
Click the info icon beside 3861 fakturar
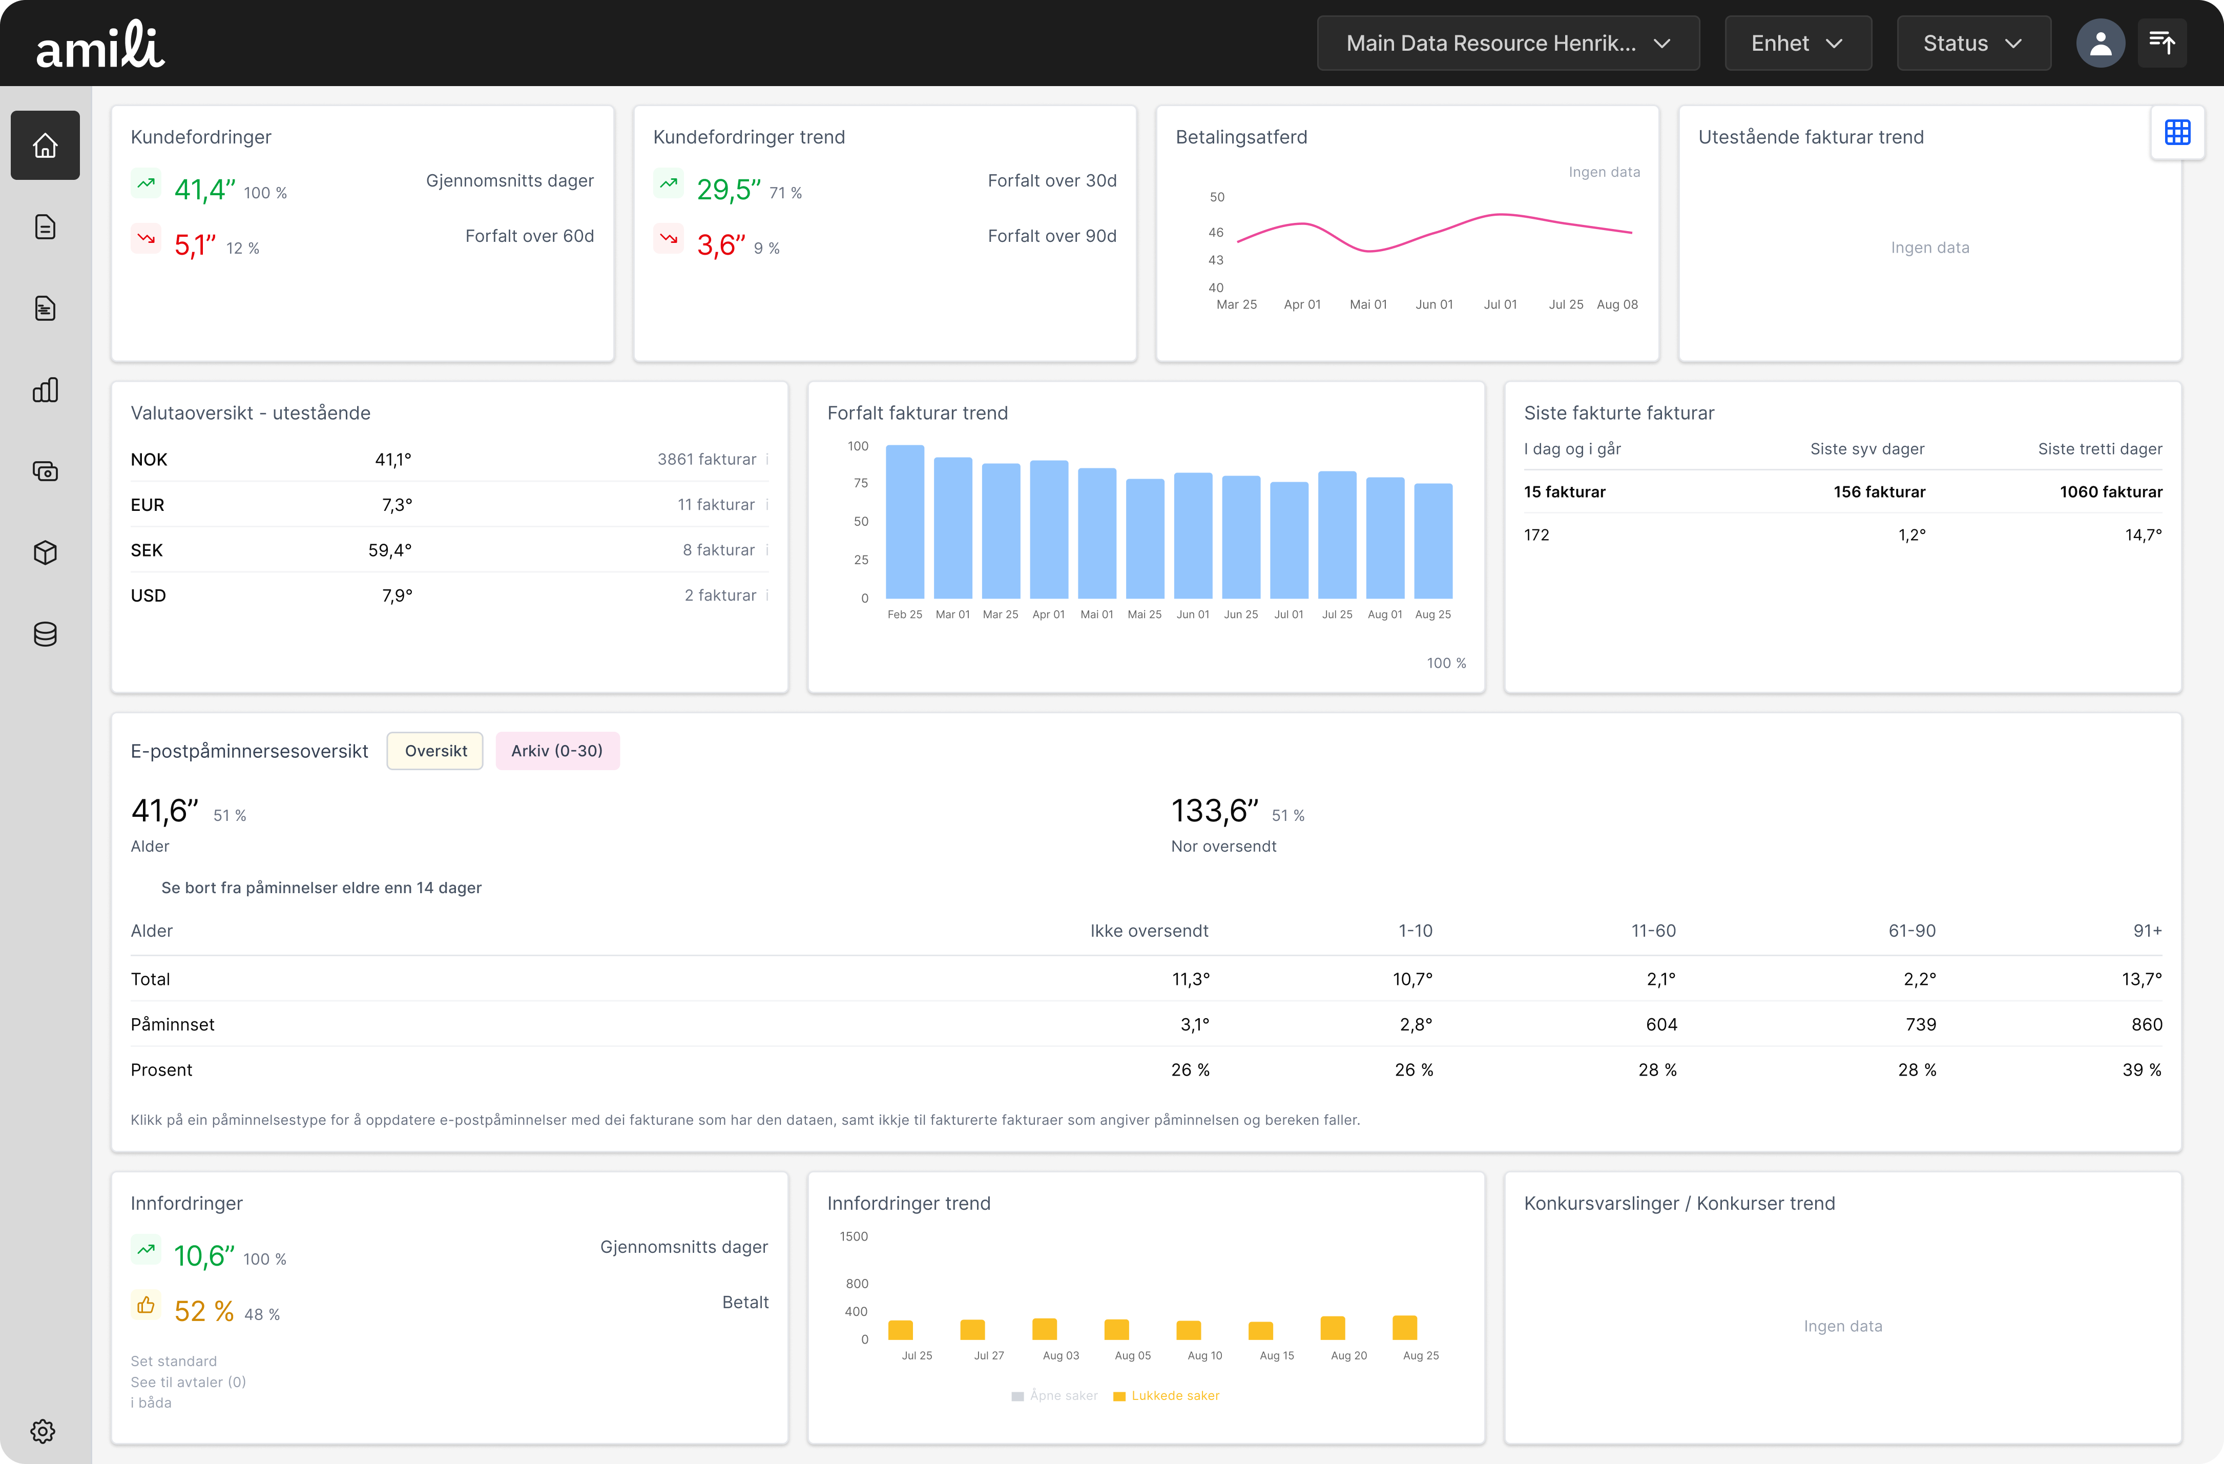click(767, 459)
